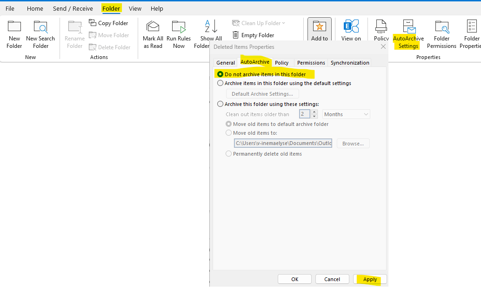
Task: Click the clean out items number field
Action: tap(305, 114)
